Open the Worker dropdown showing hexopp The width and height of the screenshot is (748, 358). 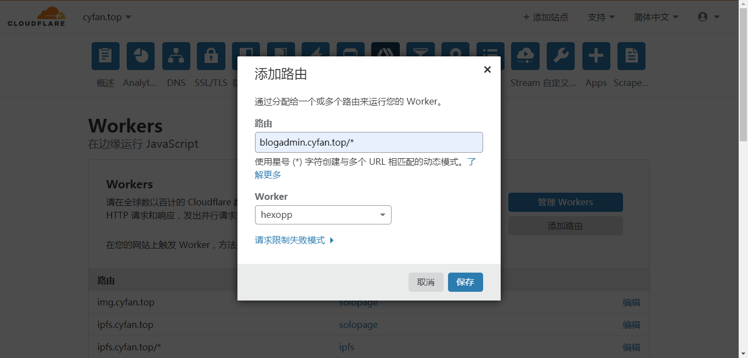[323, 215]
